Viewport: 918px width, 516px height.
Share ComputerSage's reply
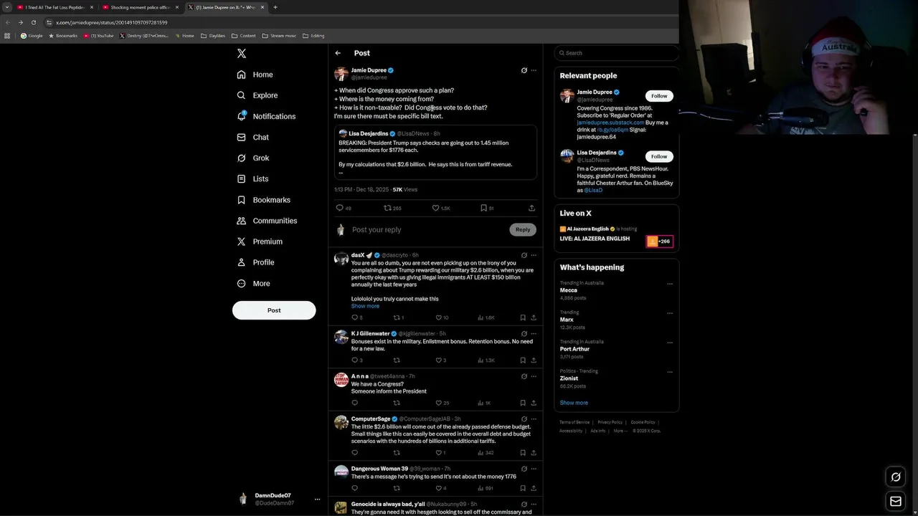(533, 453)
